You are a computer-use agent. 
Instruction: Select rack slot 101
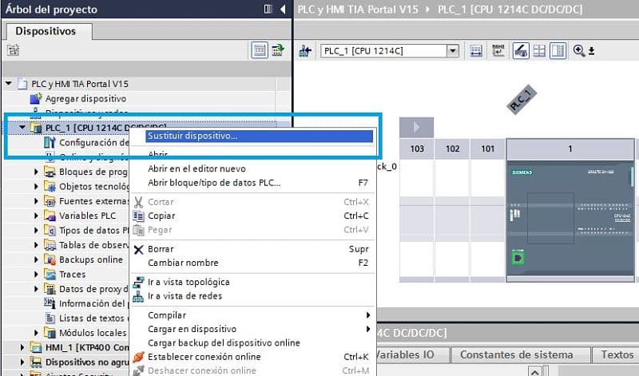pyautogui.click(x=487, y=148)
